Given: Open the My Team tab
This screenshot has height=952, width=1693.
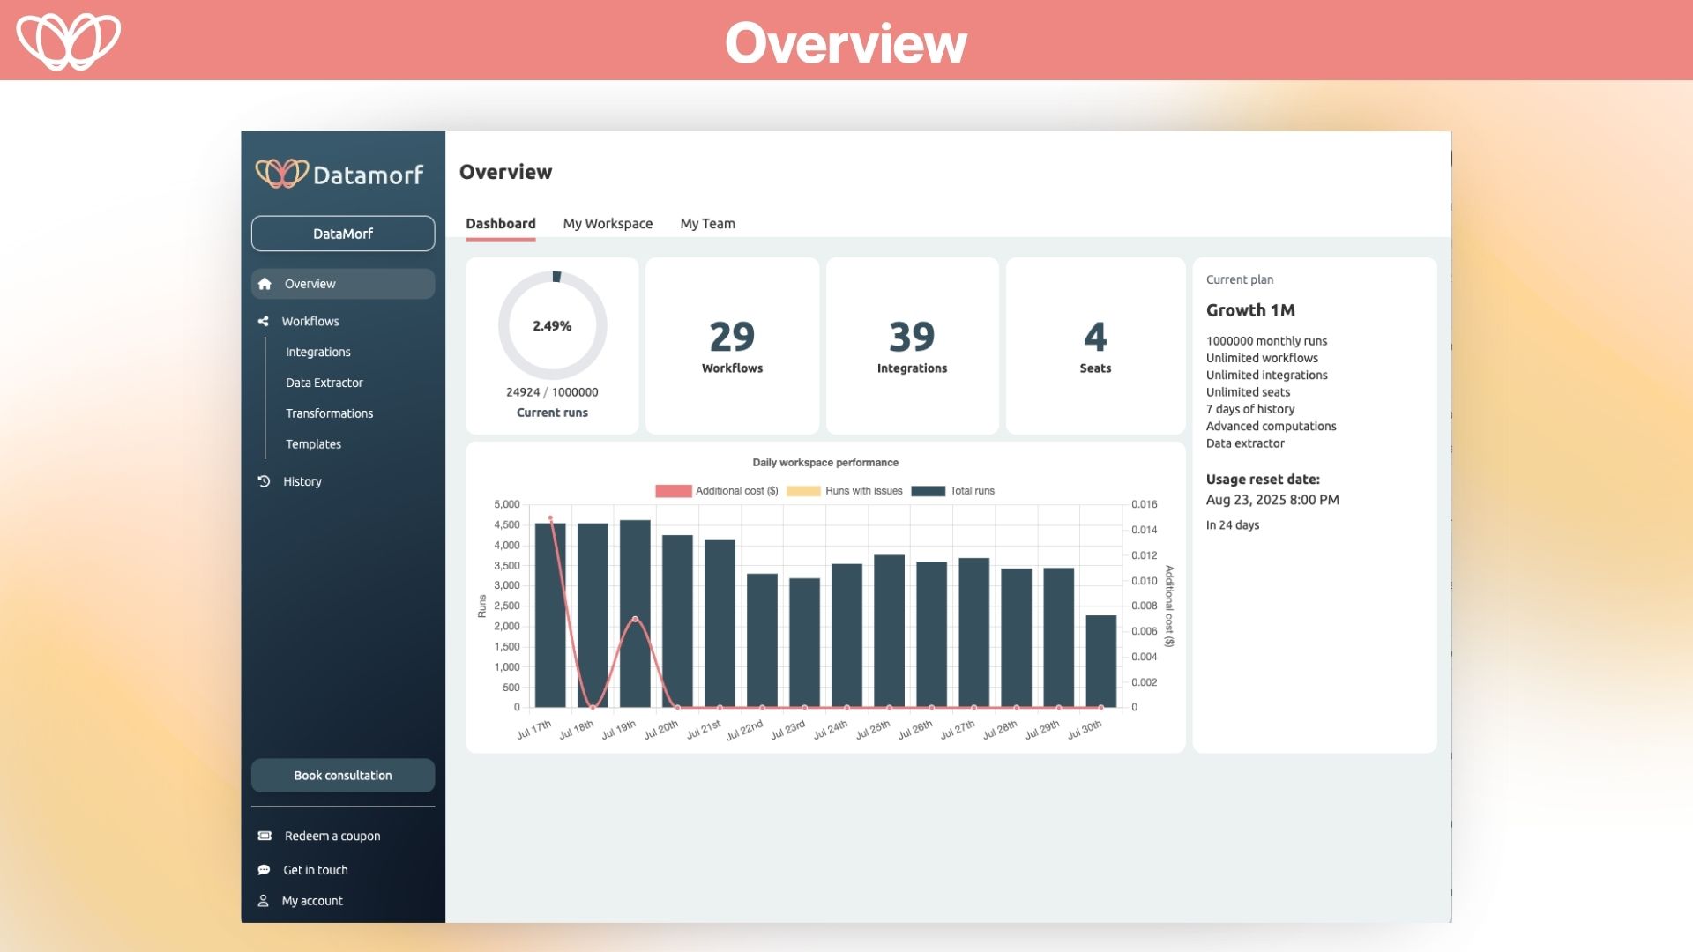Looking at the screenshot, I should [x=706, y=223].
